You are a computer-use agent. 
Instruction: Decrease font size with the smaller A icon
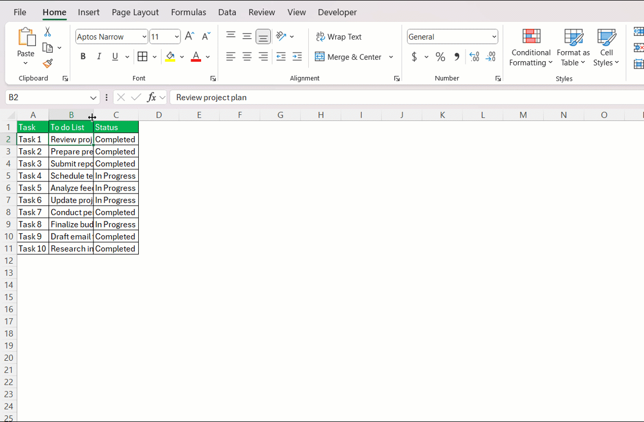(206, 36)
